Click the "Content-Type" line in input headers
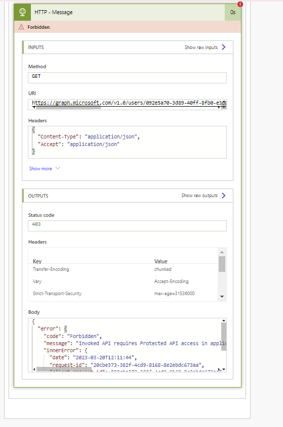Screen dimensions: 283x427 tap(89, 137)
